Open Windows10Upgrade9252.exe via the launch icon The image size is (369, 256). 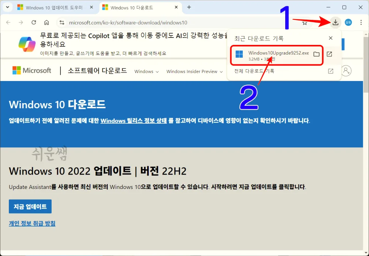(x=329, y=53)
